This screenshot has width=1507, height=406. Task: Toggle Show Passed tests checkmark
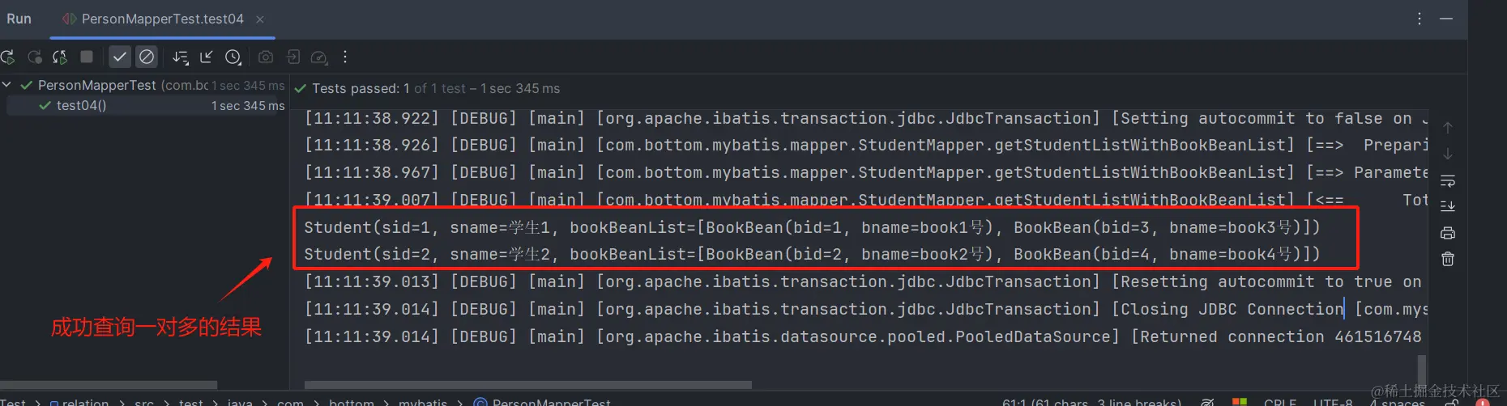click(119, 57)
